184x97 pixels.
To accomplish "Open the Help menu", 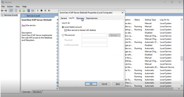I will [x=24, y=7].
